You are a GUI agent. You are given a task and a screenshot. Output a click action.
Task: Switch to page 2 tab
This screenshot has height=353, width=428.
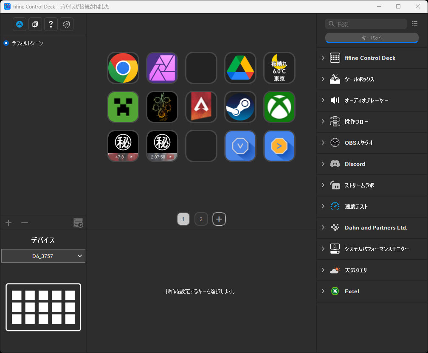pos(201,219)
